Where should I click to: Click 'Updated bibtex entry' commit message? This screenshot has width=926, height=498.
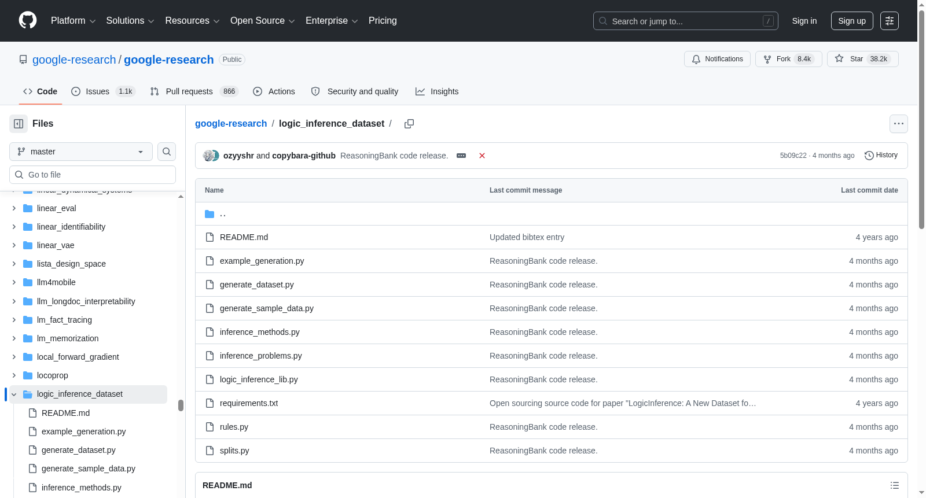click(527, 237)
